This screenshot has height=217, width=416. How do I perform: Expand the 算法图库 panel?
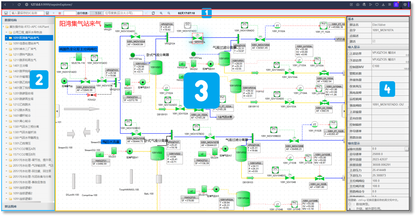[11, 206]
